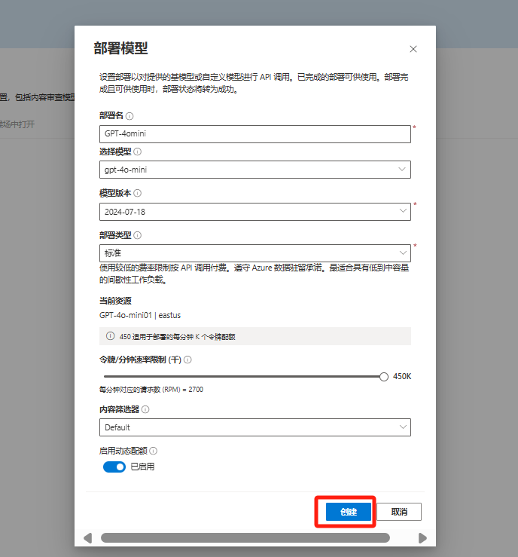Click the horizontal scrollbar's left arrow
The image size is (518, 557).
pos(87,537)
